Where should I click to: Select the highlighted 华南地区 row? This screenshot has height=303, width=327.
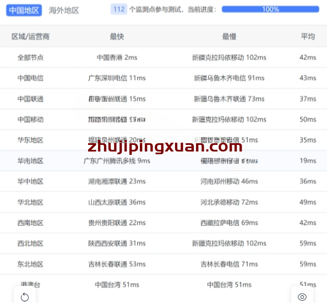(x=163, y=161)
